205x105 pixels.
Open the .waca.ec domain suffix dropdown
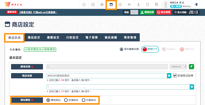click(x=179, y=67)
